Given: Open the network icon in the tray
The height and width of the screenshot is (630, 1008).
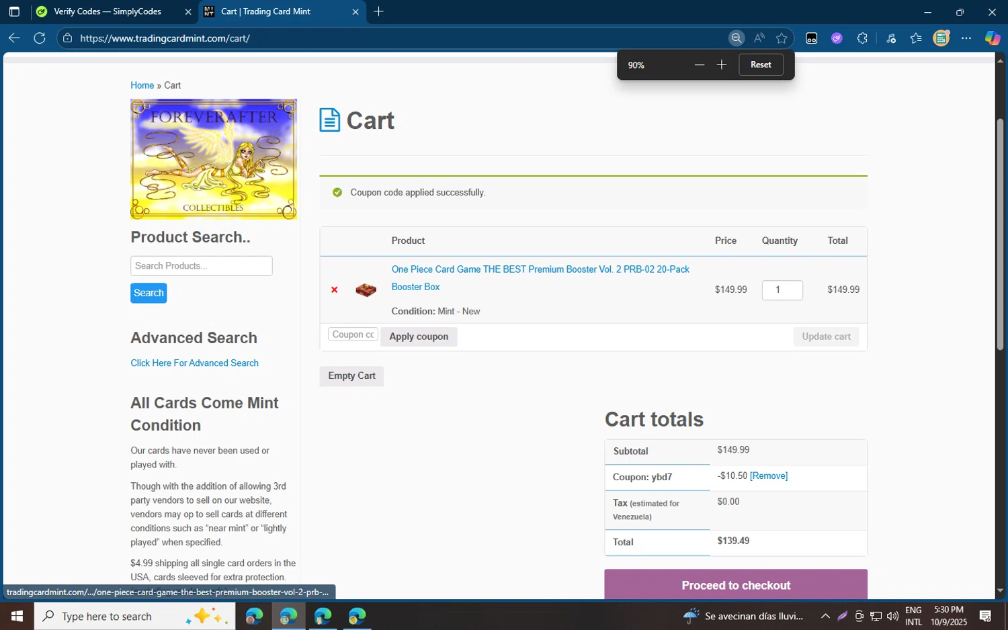Looking at the screenshot, I should click(x=876, y=616).
